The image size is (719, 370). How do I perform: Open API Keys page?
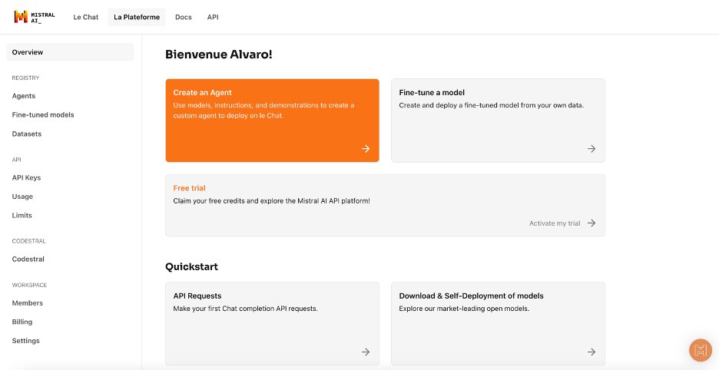26,177
